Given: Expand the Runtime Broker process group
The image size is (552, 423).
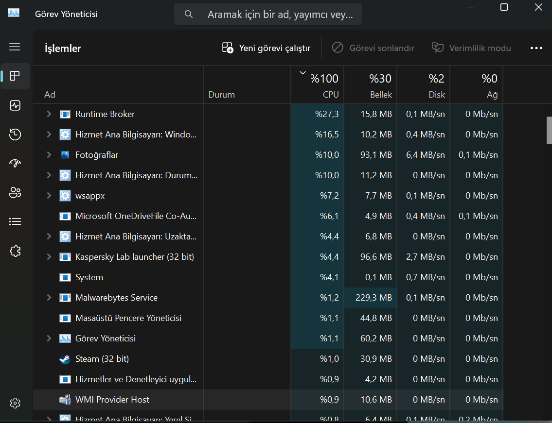Looking at the screenshot, I should coord(49,114).
